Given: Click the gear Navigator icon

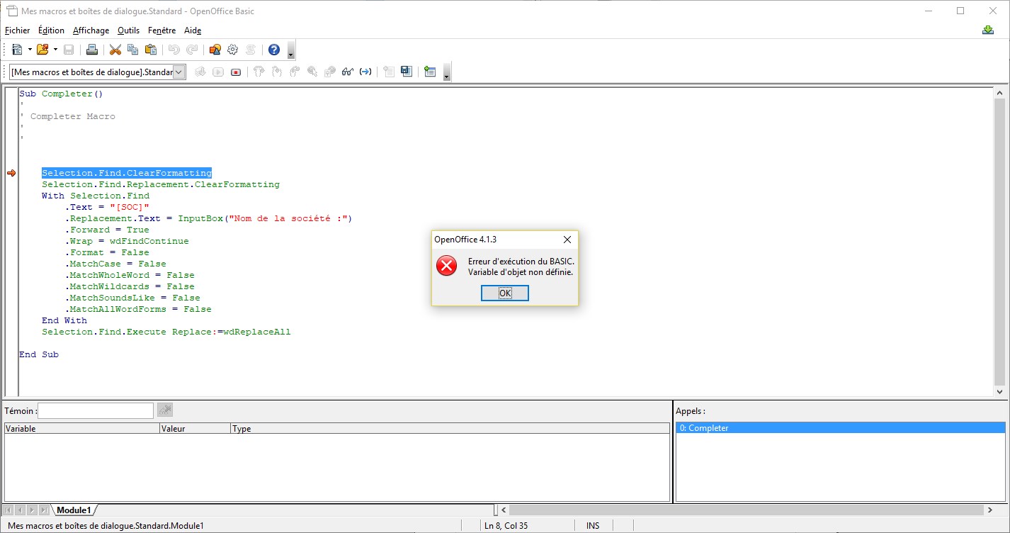Looking at the screenshot, I should (x=232, y=50).
